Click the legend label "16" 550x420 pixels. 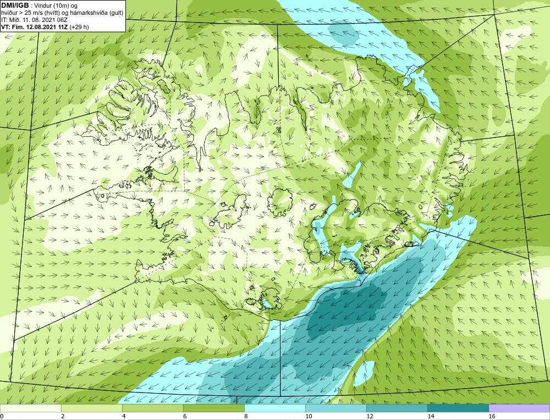pyautogui.click(x=492, y=416)
